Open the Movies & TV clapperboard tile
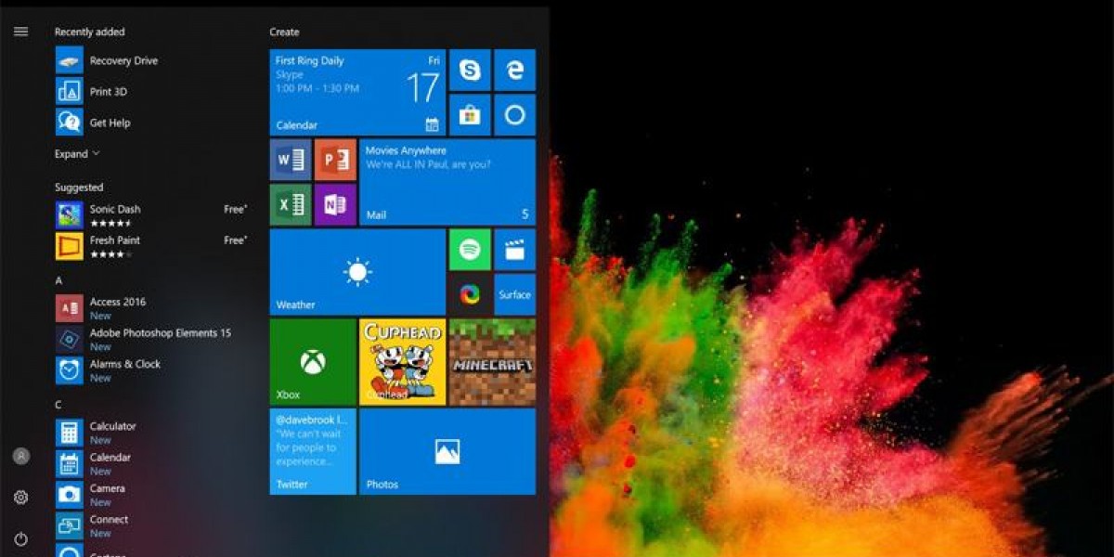Viewport: 1114px width, 557px height. coord(514,250)
